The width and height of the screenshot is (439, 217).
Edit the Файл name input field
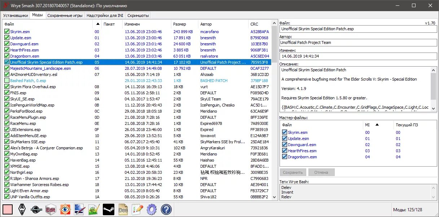[358, 29]
